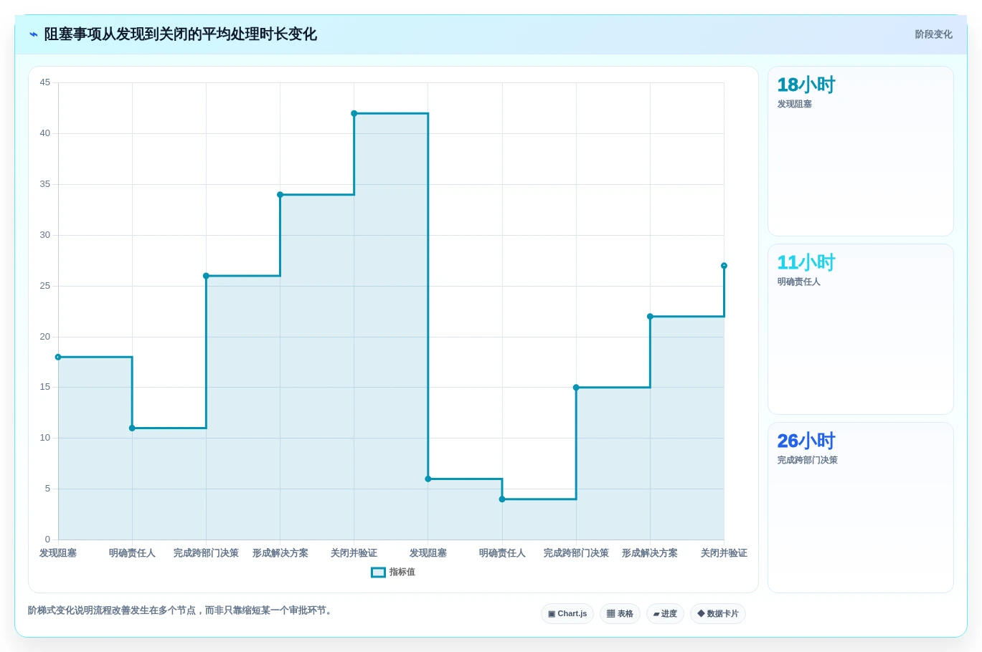This screenshot has width=982, height=652.
Task: Click the data point at value 6
Action: (x=428, y=479)
